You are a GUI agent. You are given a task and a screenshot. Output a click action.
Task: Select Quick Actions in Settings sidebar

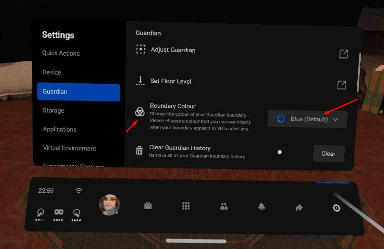tap(61, 53)
